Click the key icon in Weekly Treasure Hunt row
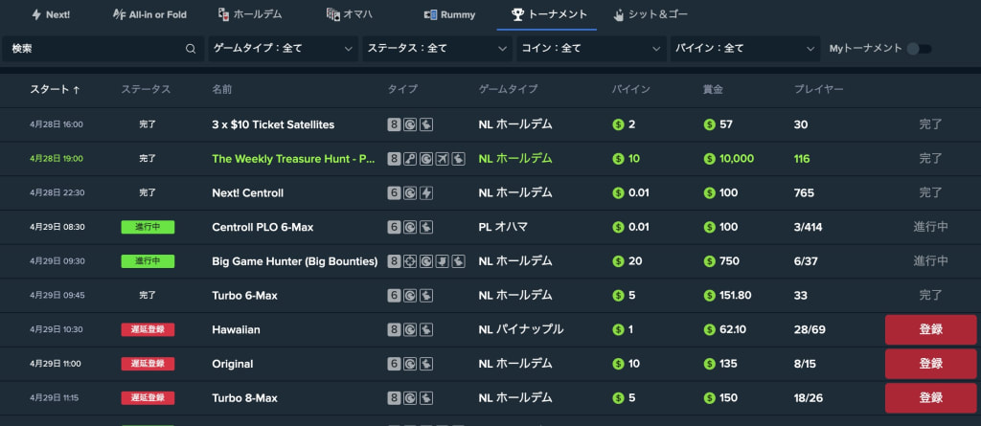The image size is (981, 426). tap(410, 159)
